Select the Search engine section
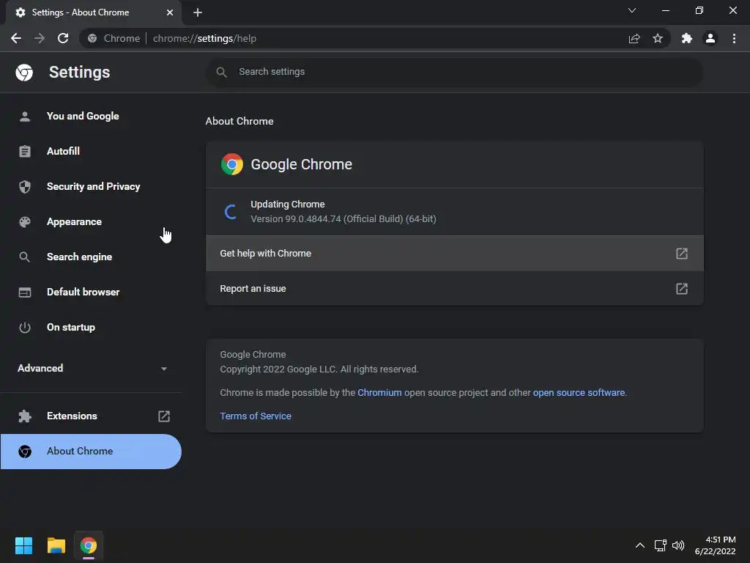Viewport: 750px width, 563px height. pyautogui.click(x=91, y=257)
